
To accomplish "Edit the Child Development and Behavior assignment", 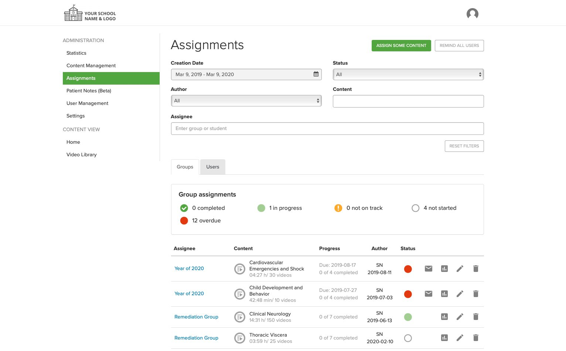I will coord(460,294).
